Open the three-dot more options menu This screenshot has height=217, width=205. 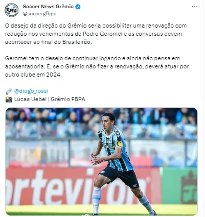tap(194, 7)
